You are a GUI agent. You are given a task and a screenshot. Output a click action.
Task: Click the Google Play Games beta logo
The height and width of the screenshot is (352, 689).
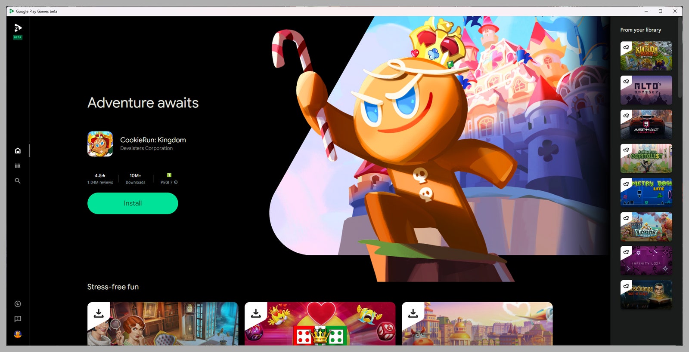18,31
